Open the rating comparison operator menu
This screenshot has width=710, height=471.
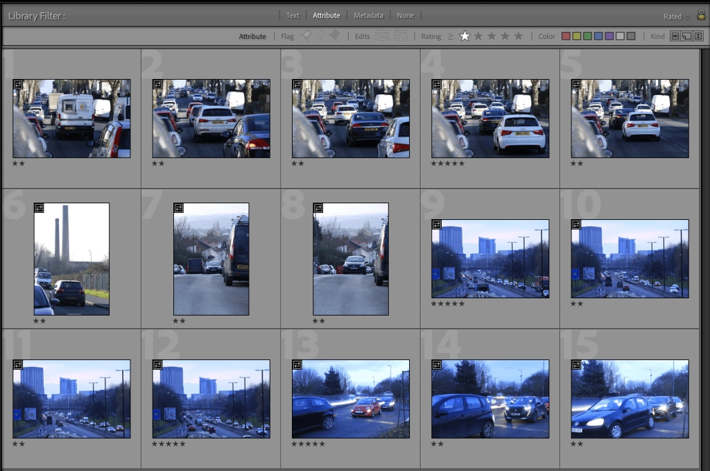click(451, 36)
